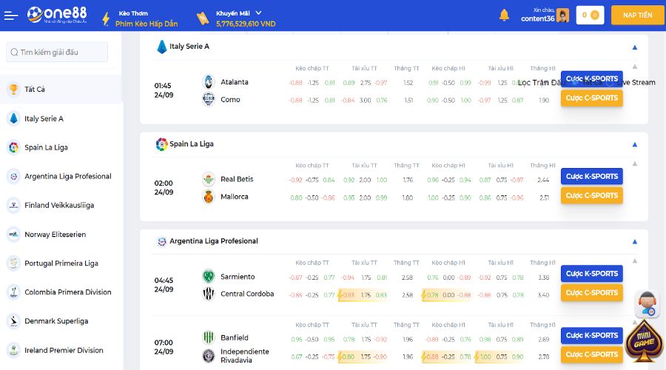
Task: Click the Sarmiento team crest
Action: point(208,277)
